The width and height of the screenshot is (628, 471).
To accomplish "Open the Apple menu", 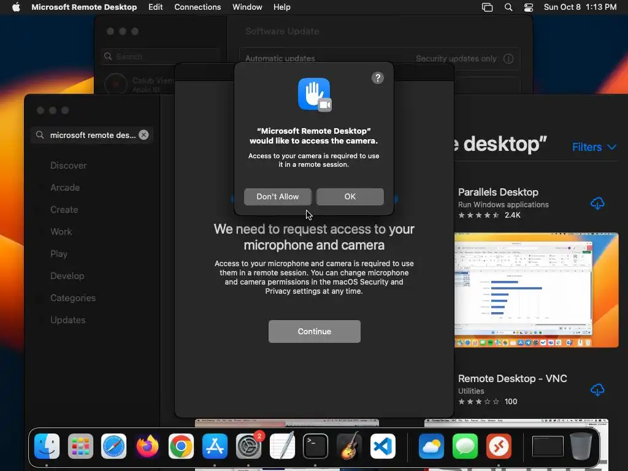I will point(16,7).
